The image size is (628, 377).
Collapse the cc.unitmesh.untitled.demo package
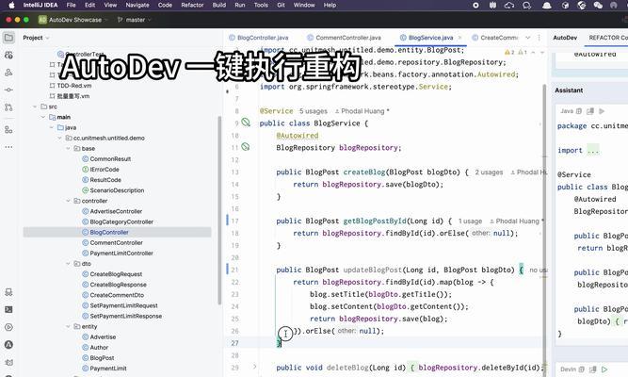tap(60, 138)
